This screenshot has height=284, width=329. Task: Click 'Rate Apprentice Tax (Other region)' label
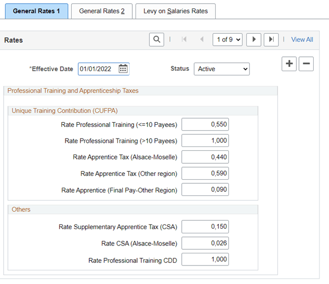pos(129,174)
